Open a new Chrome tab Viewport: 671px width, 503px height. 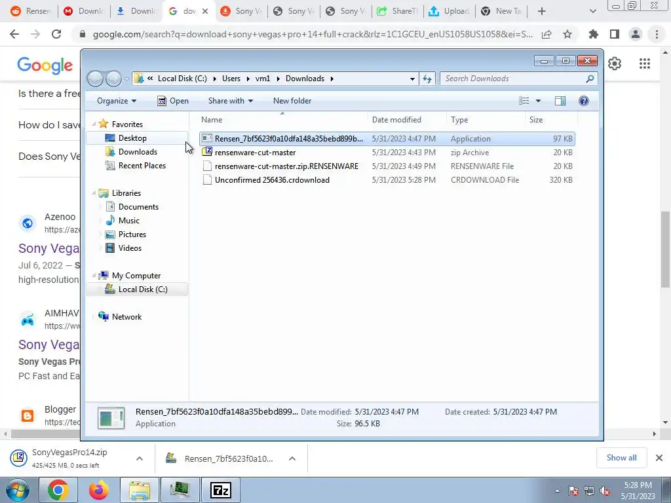click(x=542, y=11)
